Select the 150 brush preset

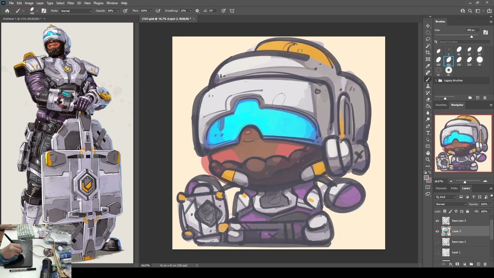[459, 60]
